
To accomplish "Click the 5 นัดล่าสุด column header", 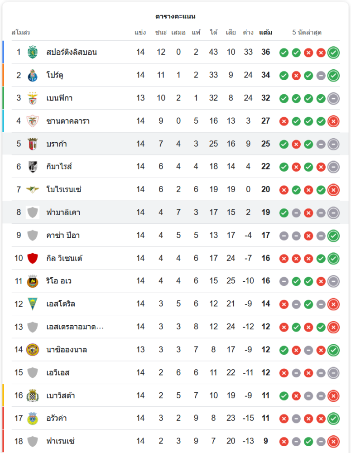I will pyautogui.click(x=307, y=33).
